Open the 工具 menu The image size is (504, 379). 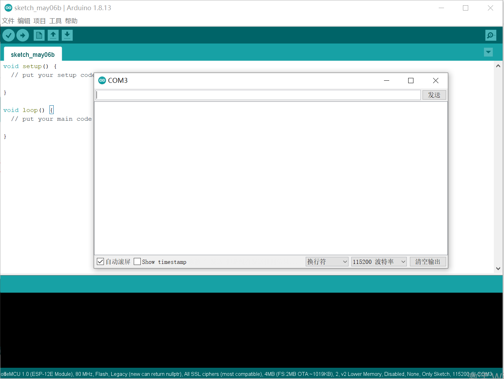[x=55, y=21]
